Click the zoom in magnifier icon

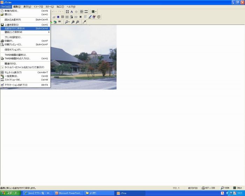pos(73,22)
